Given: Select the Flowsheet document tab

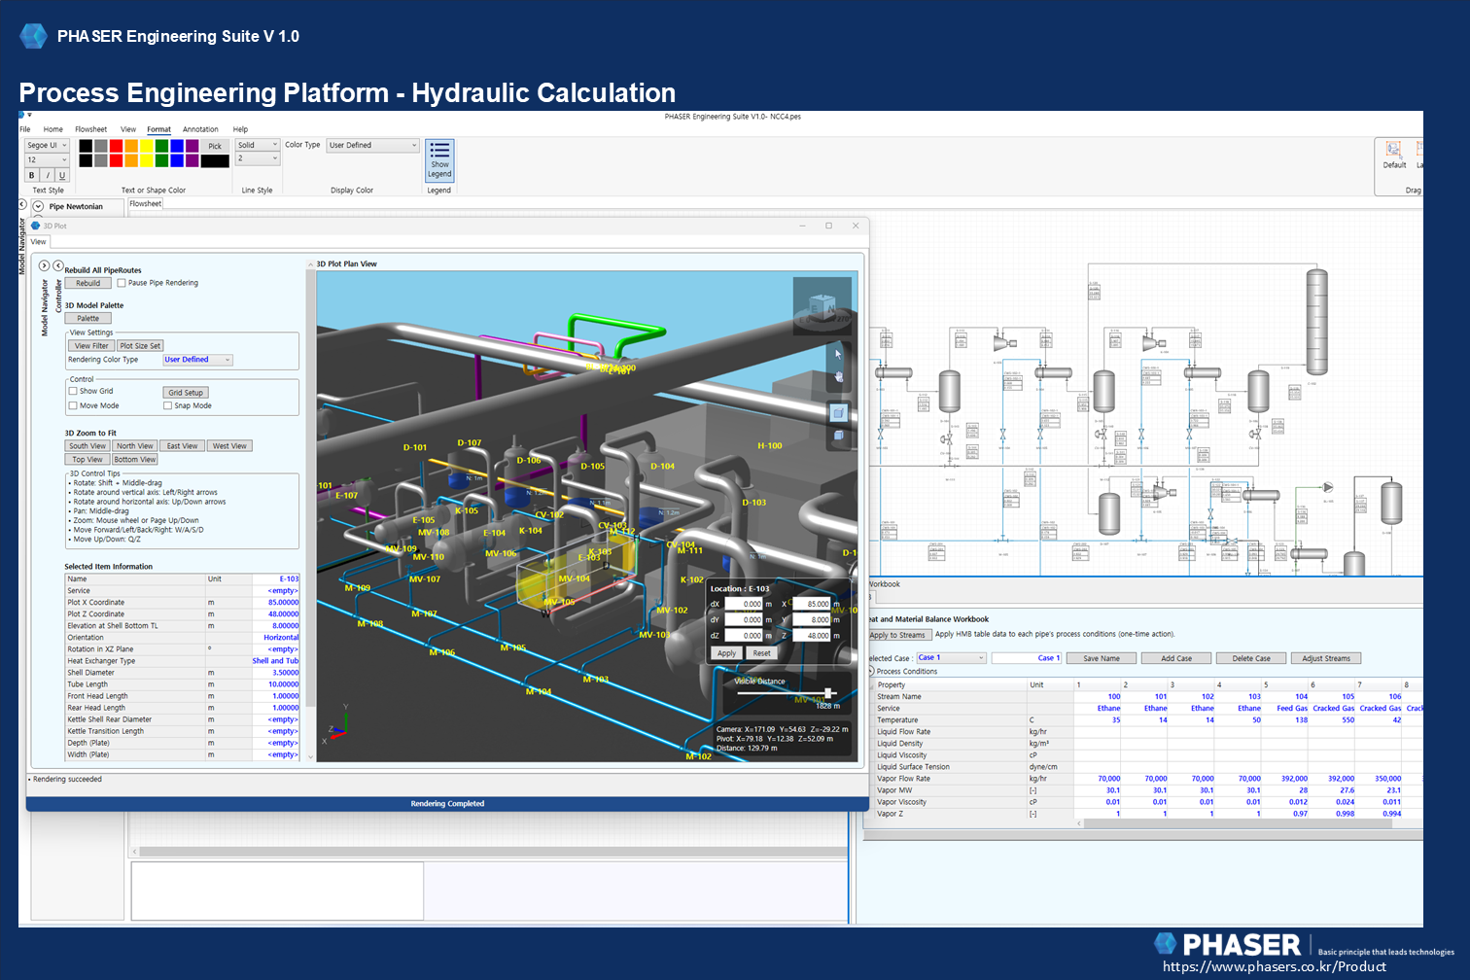Looking at the screenshot, I should coord(146,204).
